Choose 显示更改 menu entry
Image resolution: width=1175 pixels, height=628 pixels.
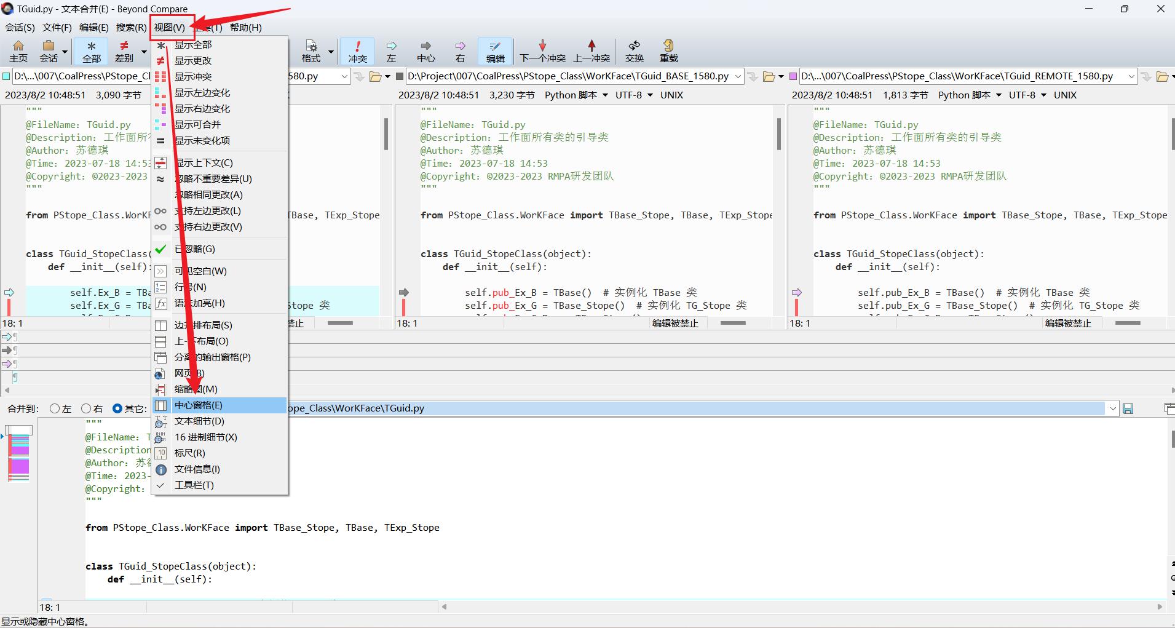coord(220,61)
